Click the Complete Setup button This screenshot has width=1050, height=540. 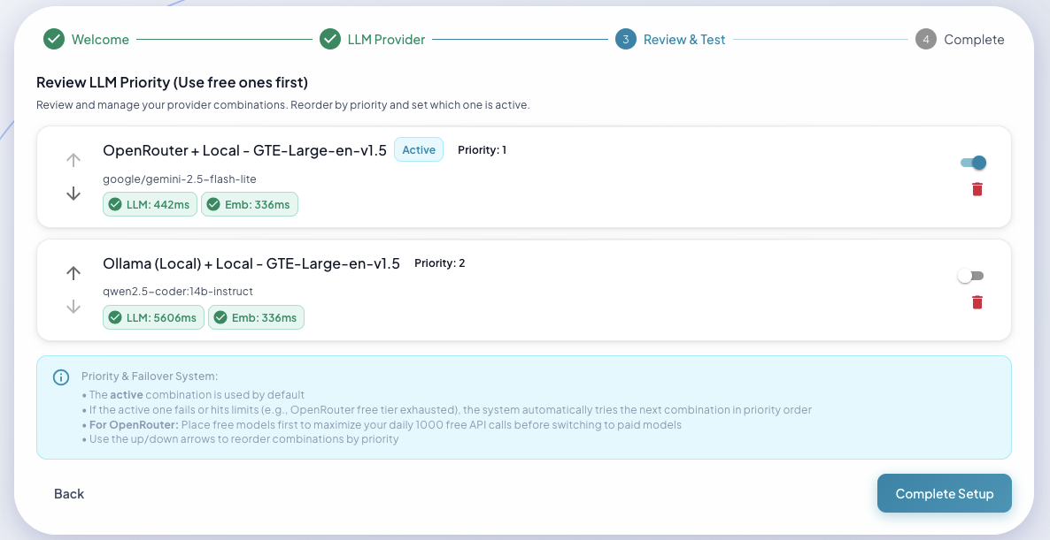click(944, 493)
